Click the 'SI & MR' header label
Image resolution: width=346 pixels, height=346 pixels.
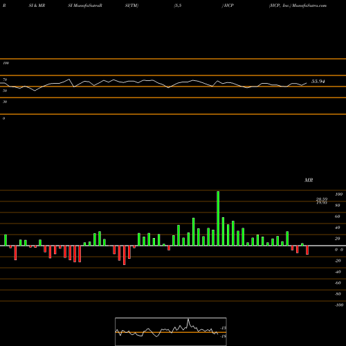tap(37, 6)
